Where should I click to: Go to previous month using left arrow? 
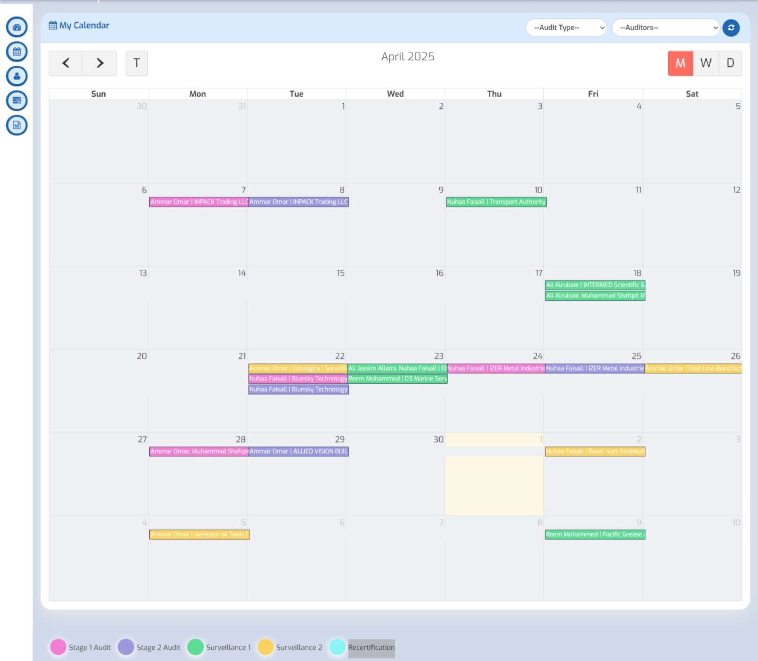[66, 63]
